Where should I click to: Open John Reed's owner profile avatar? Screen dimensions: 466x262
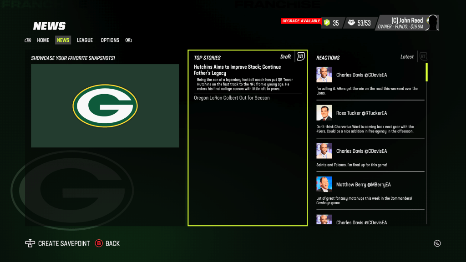point(432,23)
